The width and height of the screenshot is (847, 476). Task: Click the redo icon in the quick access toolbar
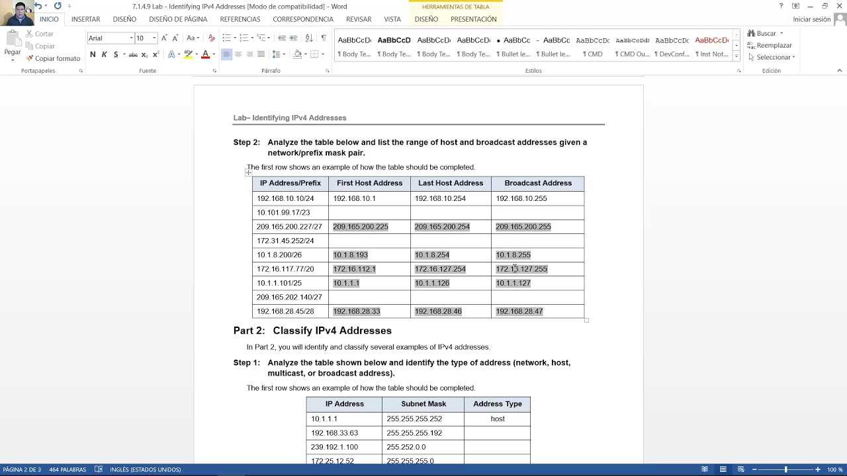coord(58,6)
